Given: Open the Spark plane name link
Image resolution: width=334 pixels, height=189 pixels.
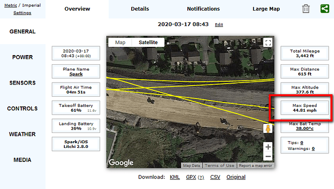Looking at the screenshot, I should click(x=76, y=74).
